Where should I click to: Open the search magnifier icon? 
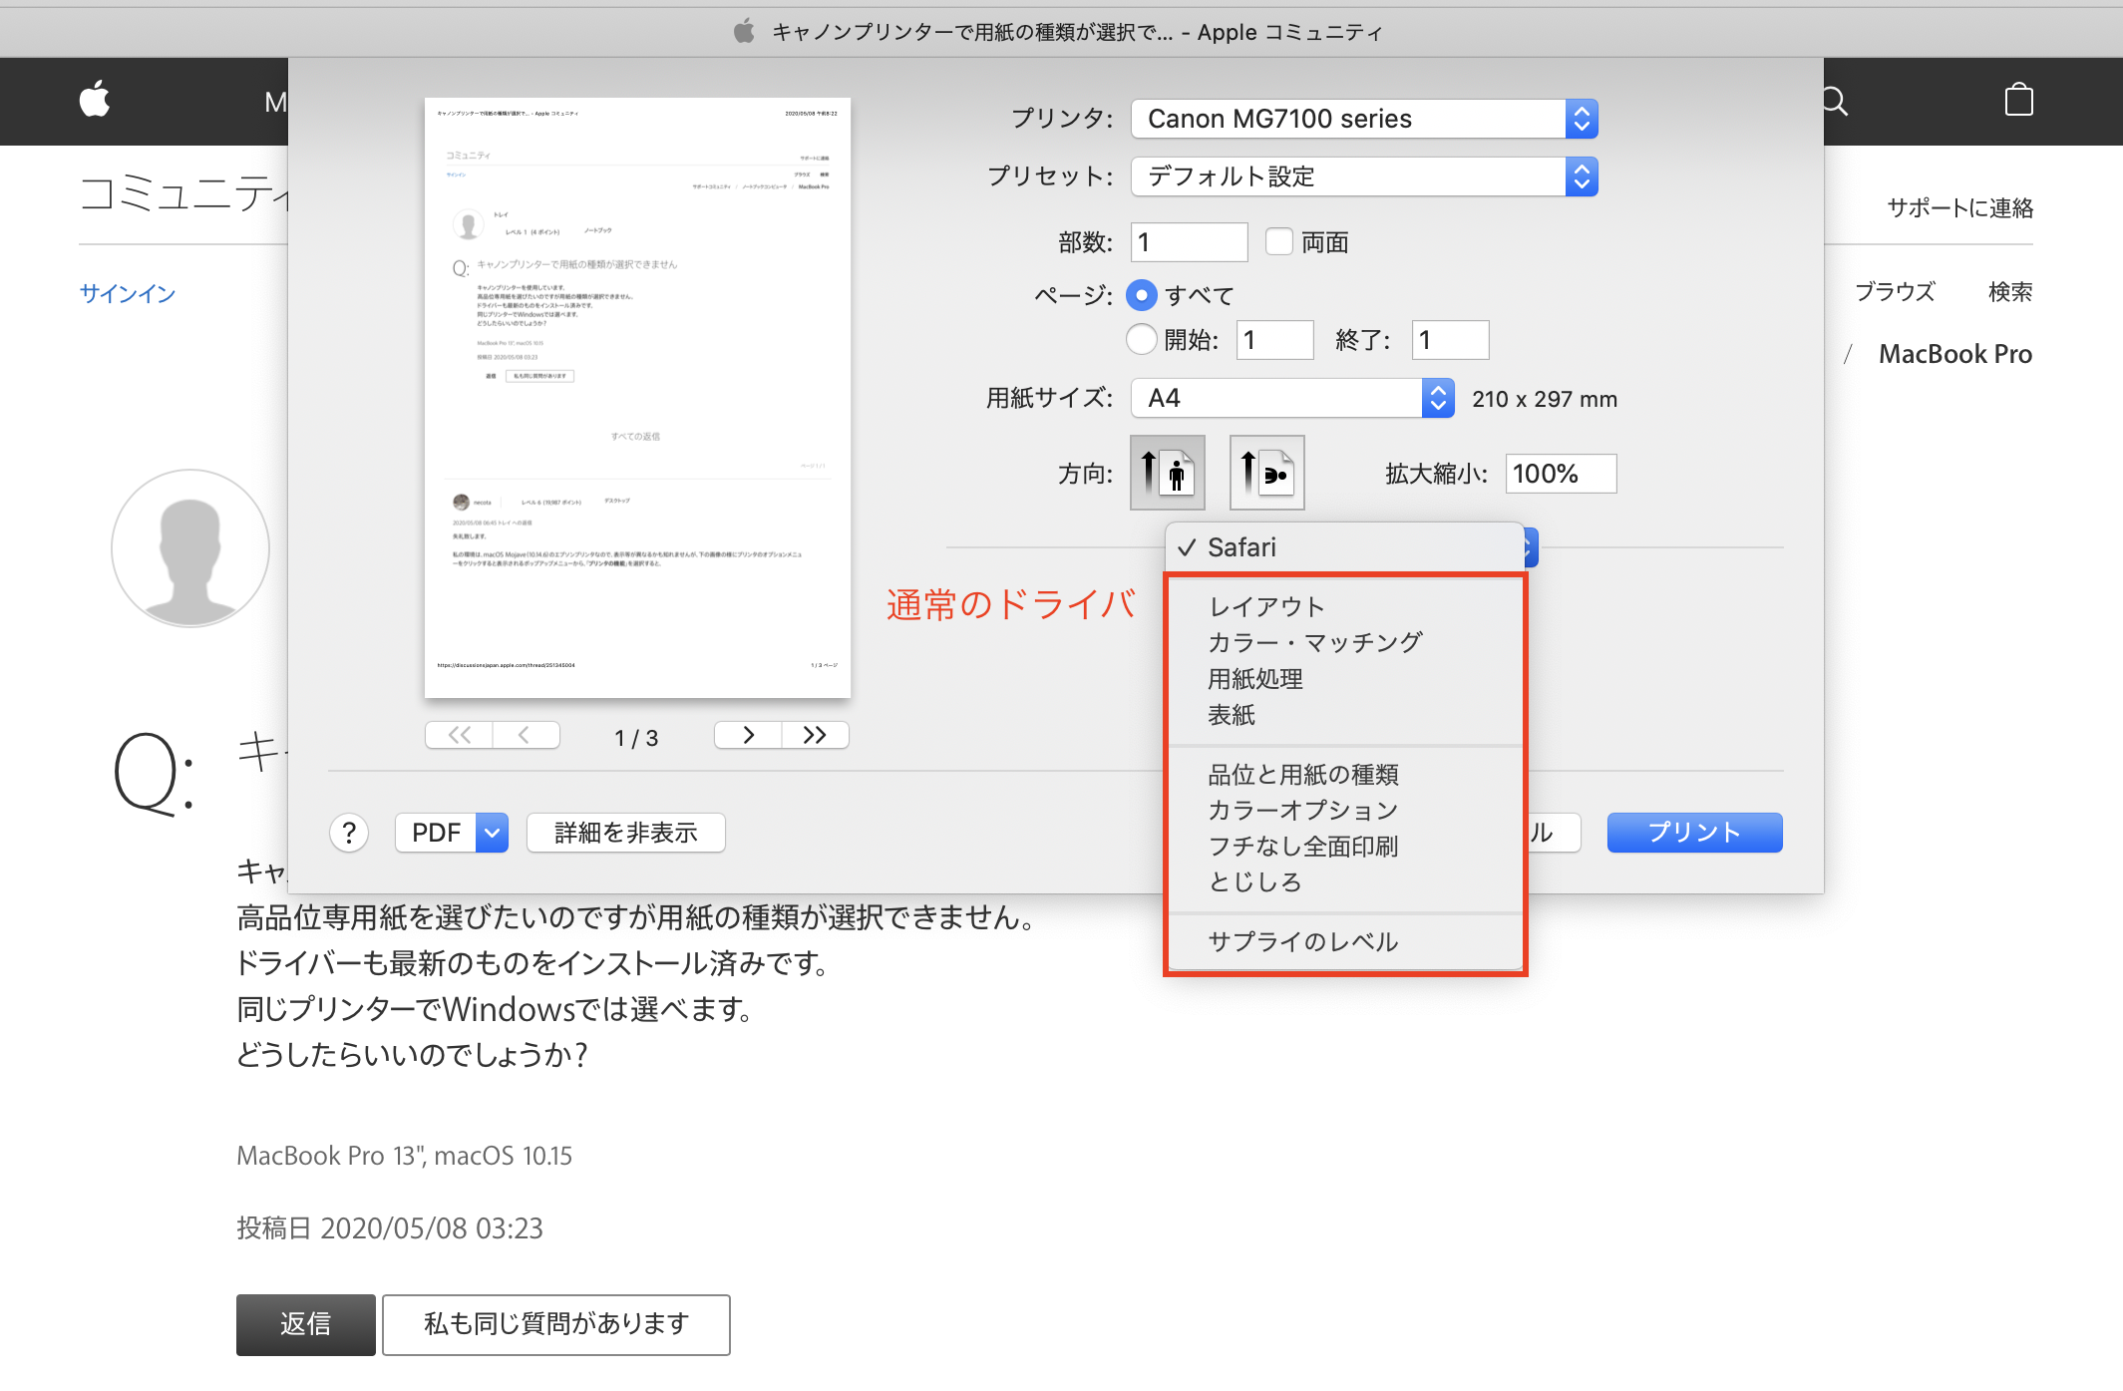coord(1835,101)
